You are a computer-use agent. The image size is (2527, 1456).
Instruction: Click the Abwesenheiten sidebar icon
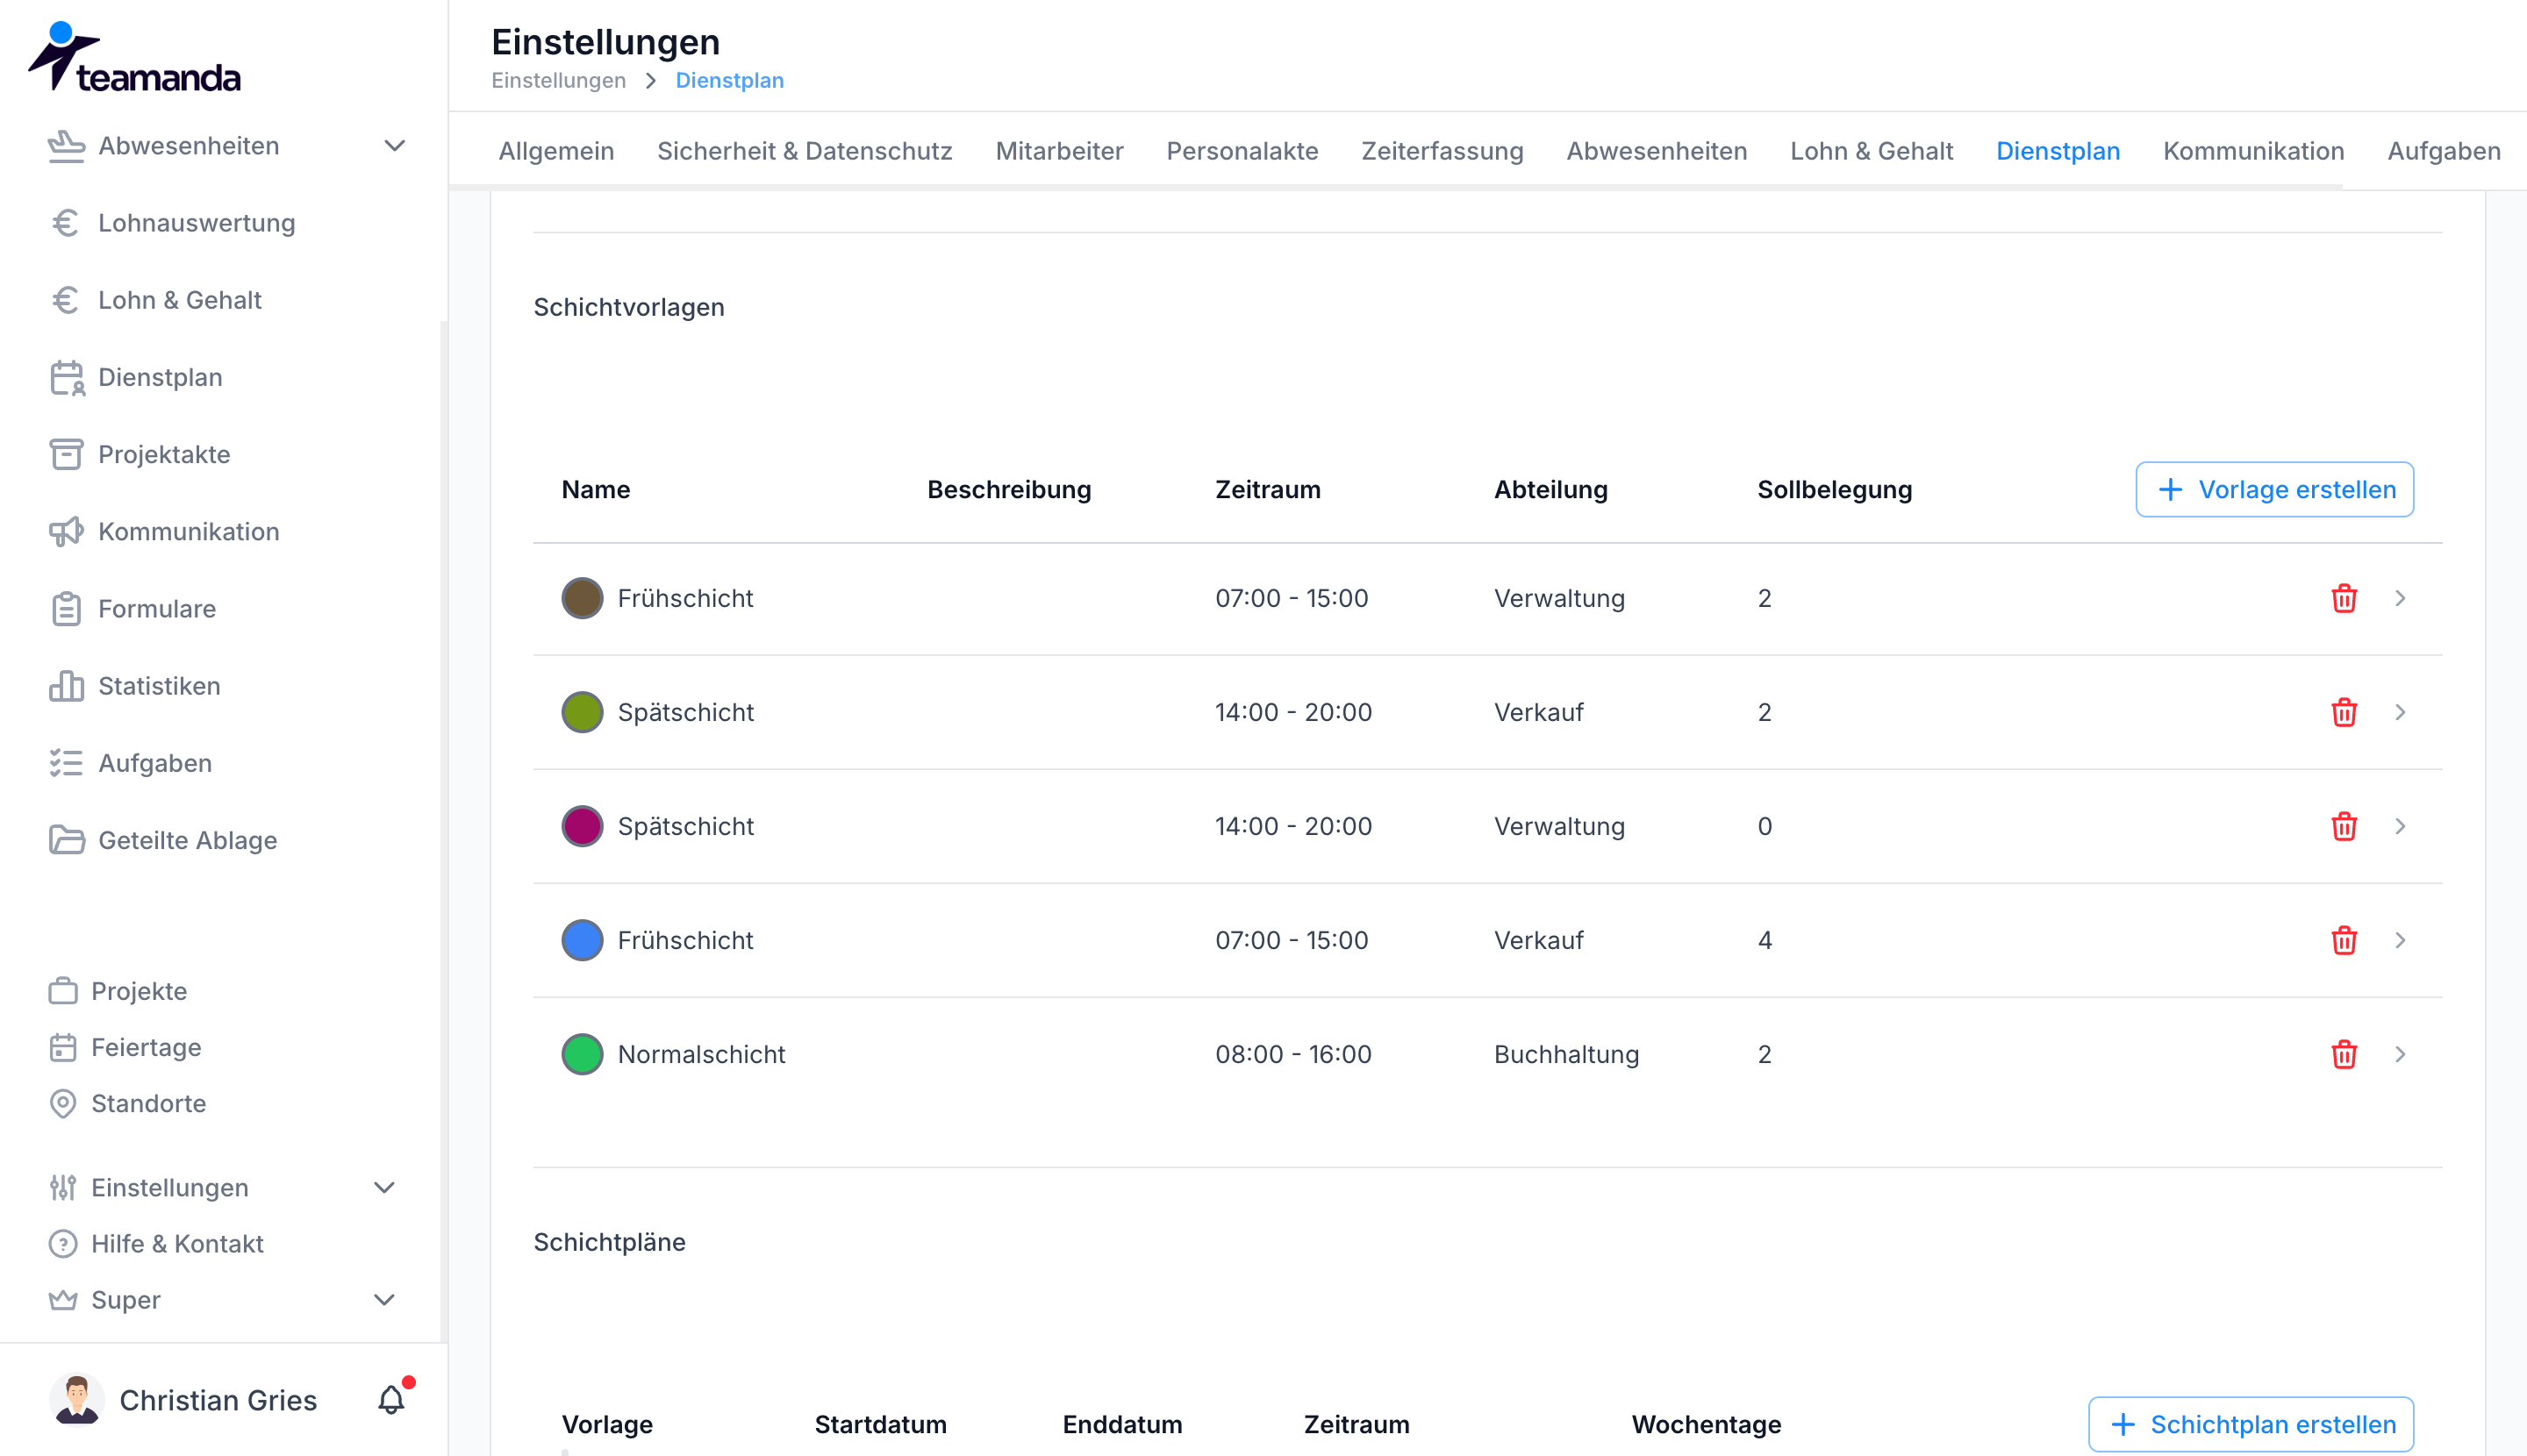tap(66, 146)
